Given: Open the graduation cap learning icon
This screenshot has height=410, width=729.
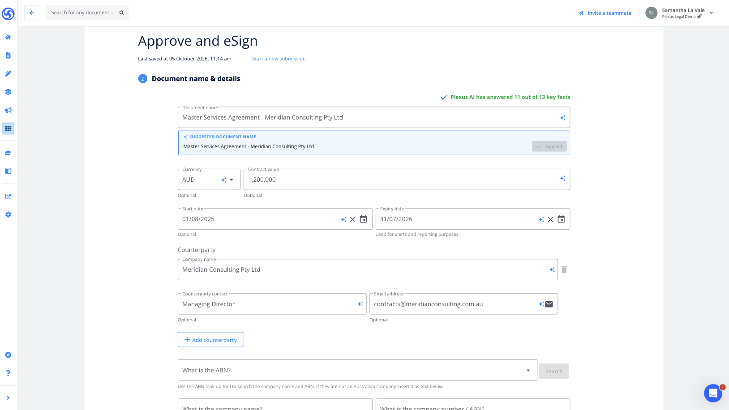Looking at the screenshot, I should point(8,153).
